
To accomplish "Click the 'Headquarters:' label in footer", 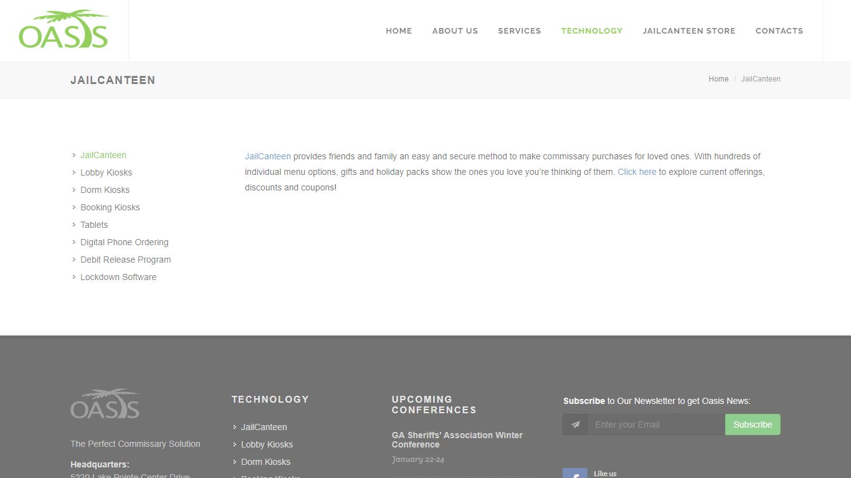I will (100, 464).
